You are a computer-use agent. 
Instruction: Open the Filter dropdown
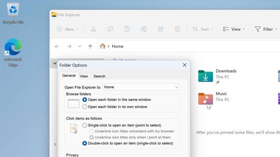pos(266,29)
